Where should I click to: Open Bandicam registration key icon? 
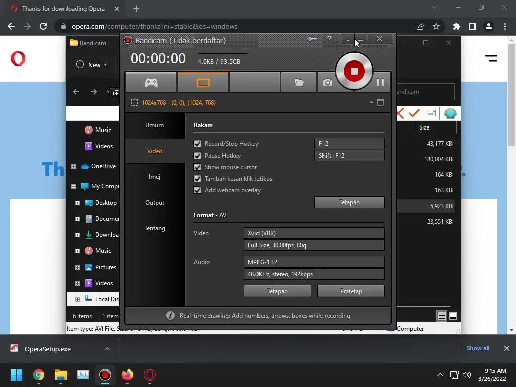tap(312, 39)
